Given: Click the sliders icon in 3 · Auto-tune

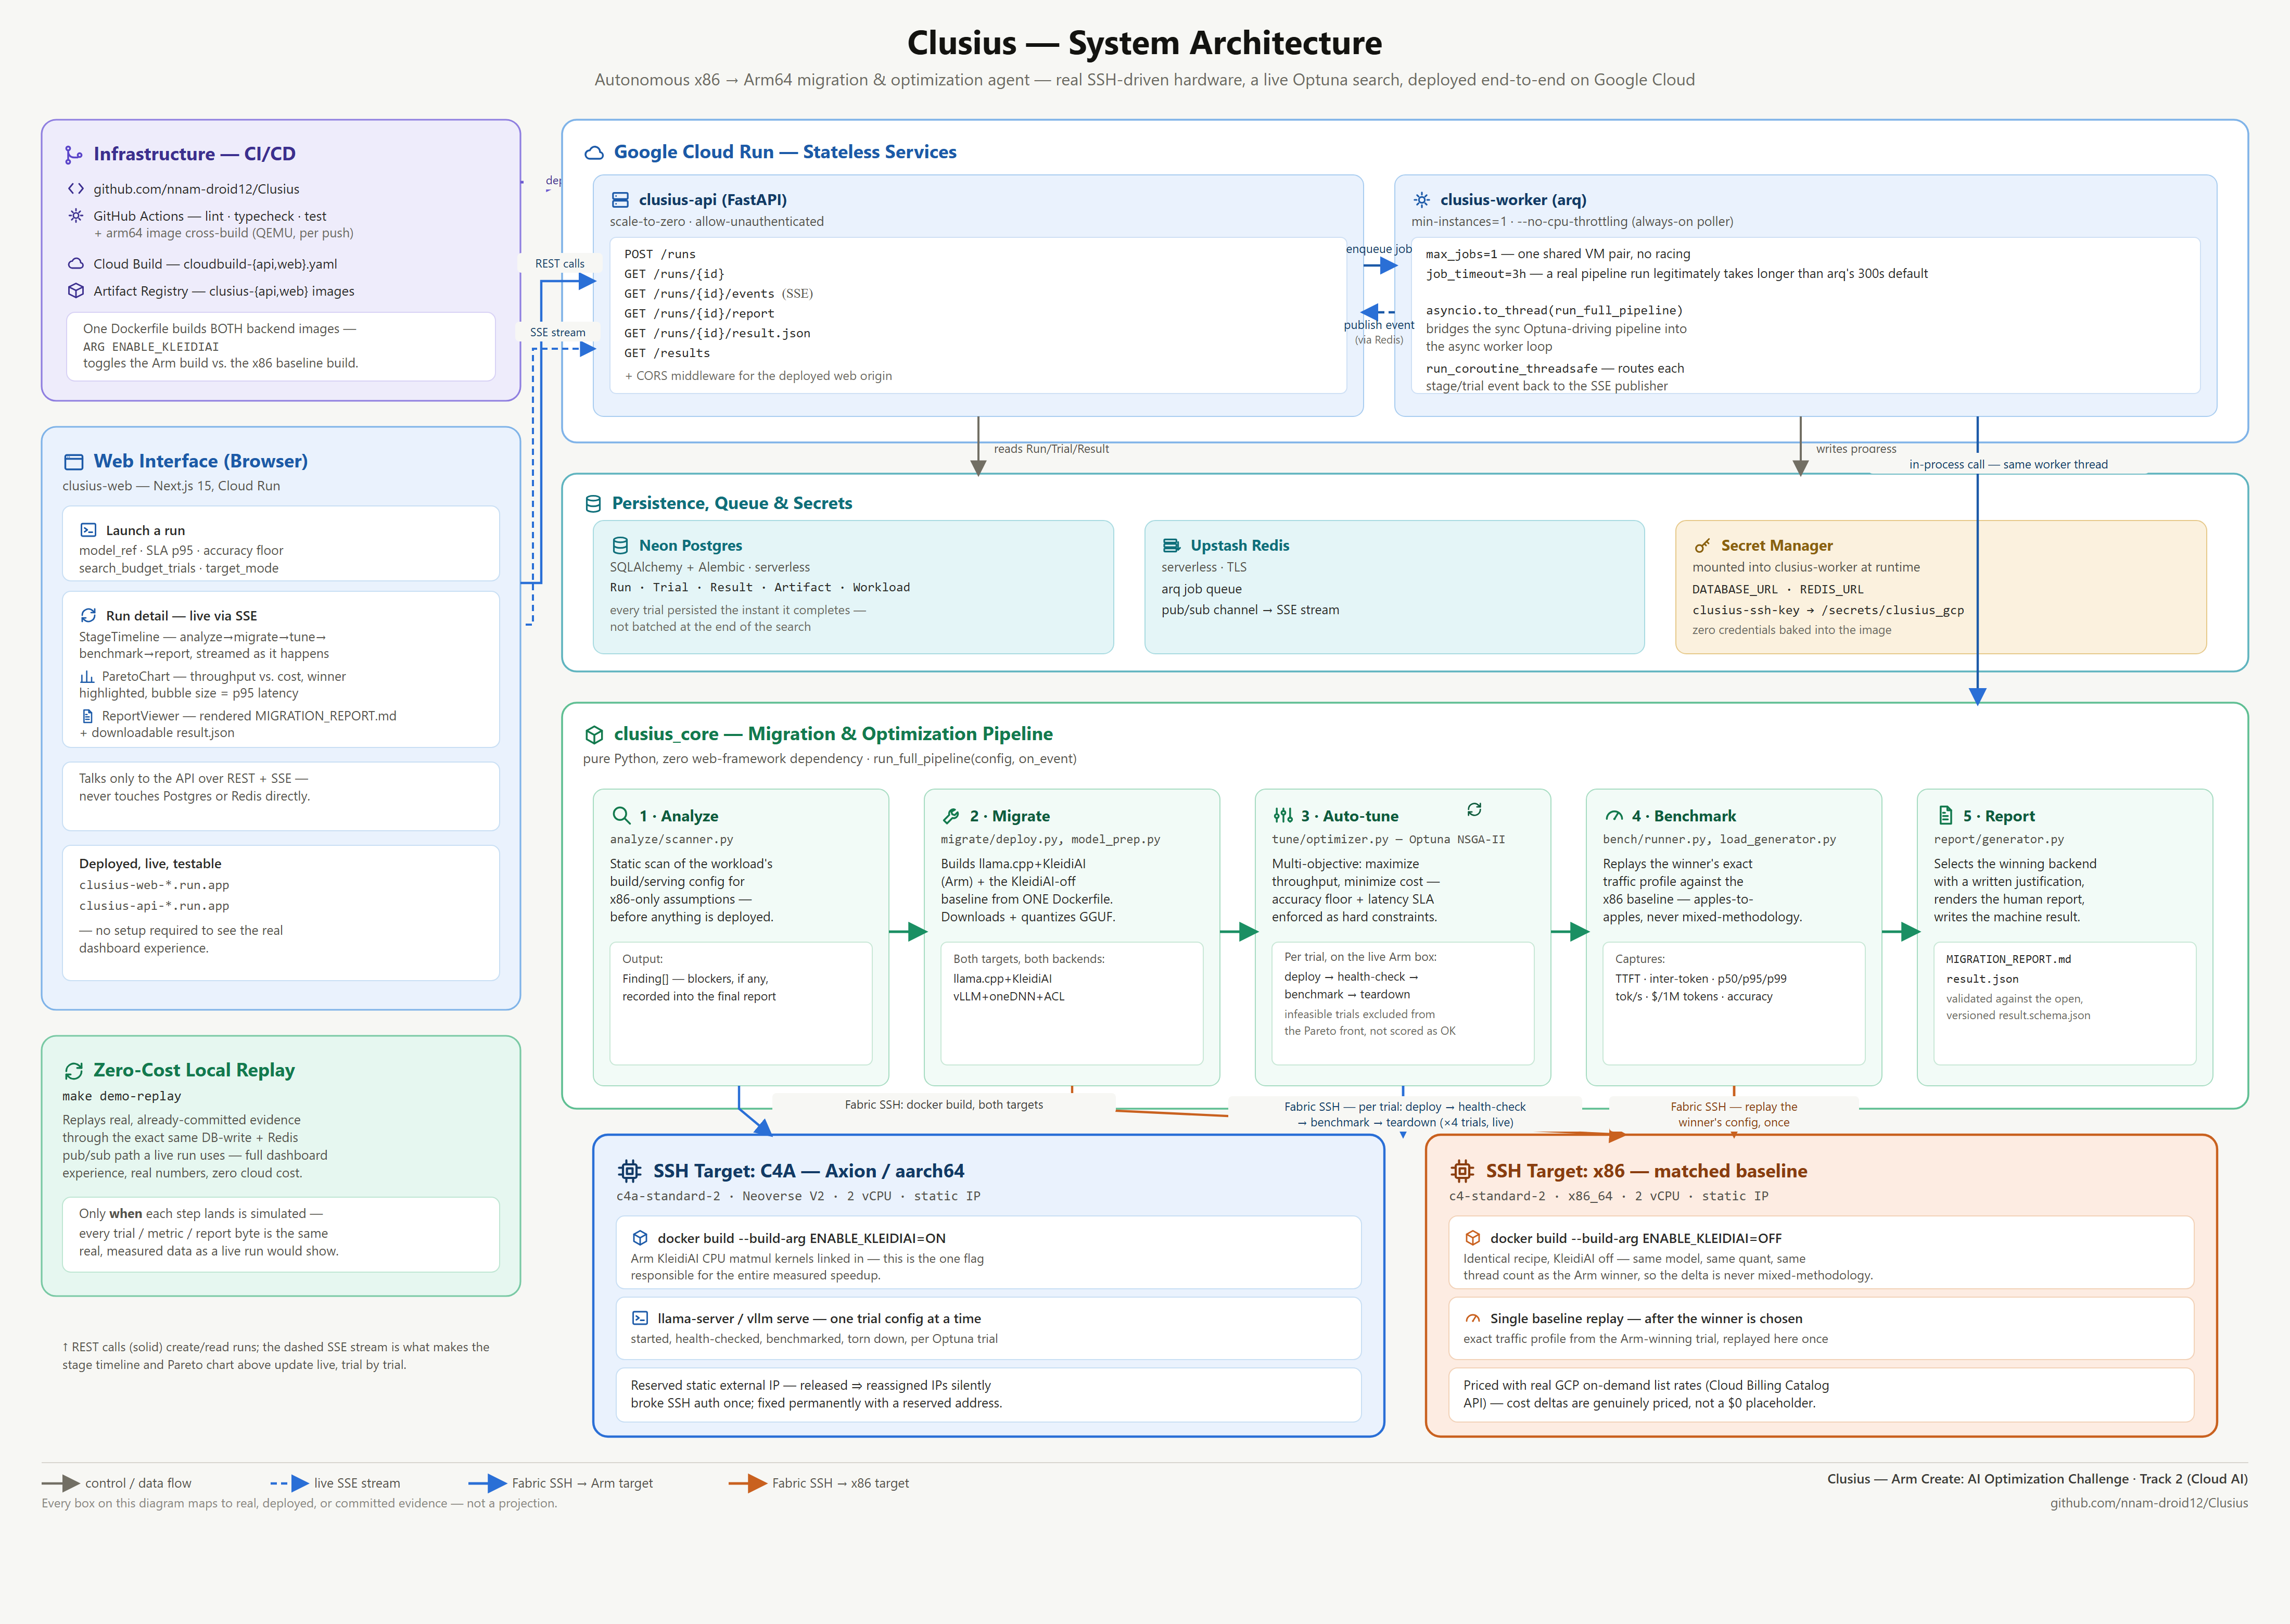Looking at the screenshot, I should click(x=1283, y=815).
